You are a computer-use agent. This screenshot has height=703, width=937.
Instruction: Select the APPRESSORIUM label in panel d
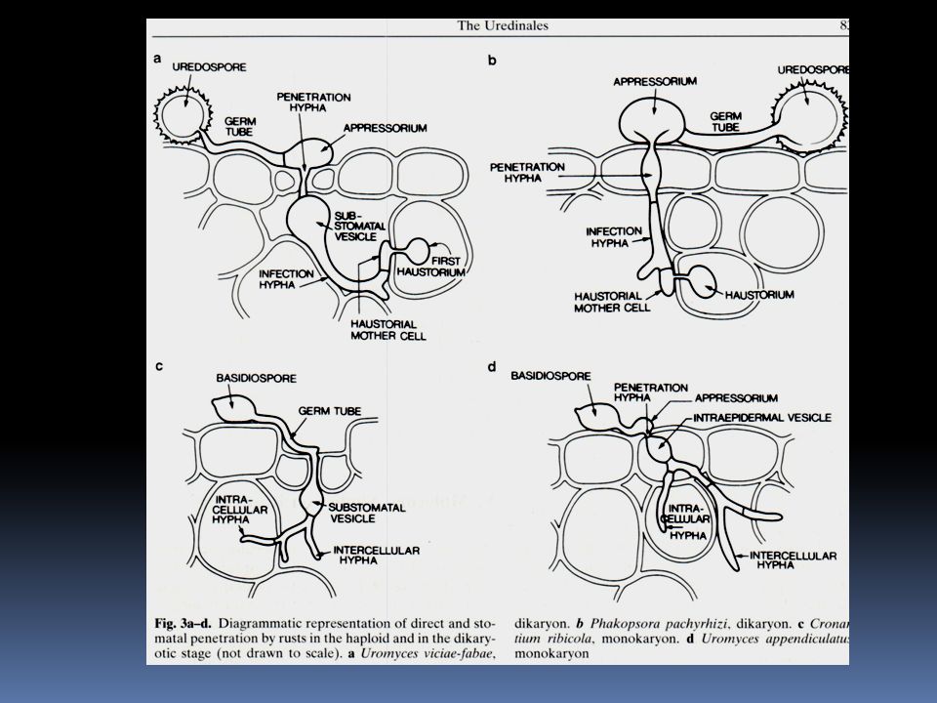click(736, 398)
